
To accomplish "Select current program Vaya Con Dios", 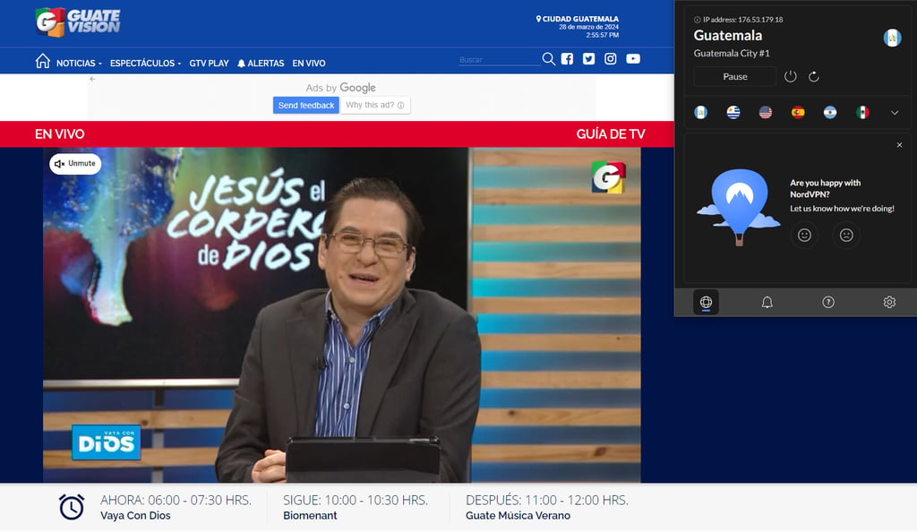I will coord(135,516).
